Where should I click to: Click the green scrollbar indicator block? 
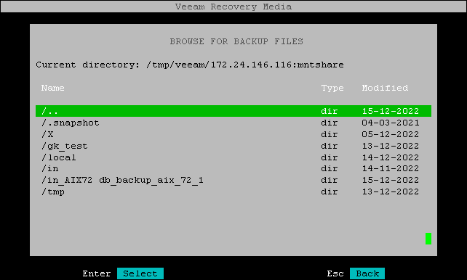coord(428,239)
